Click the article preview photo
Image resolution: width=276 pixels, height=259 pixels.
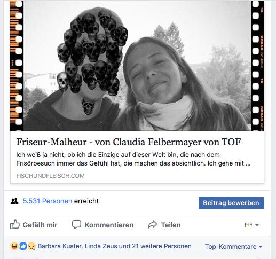click(137, 66)
